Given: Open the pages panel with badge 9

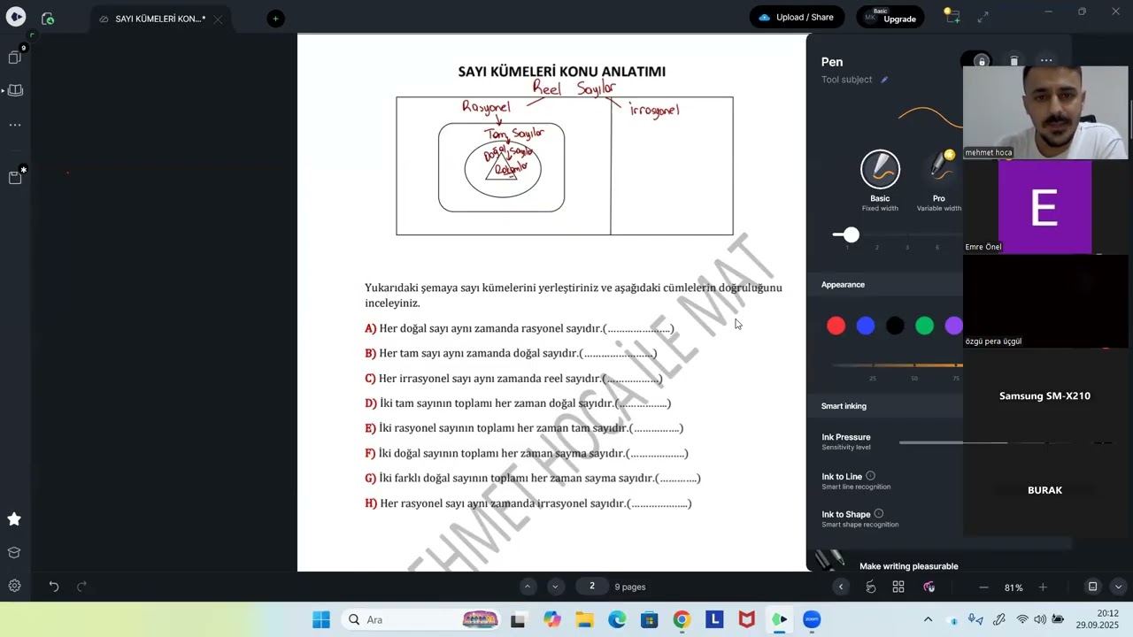Looking at the screenshot, I should 15,57.
